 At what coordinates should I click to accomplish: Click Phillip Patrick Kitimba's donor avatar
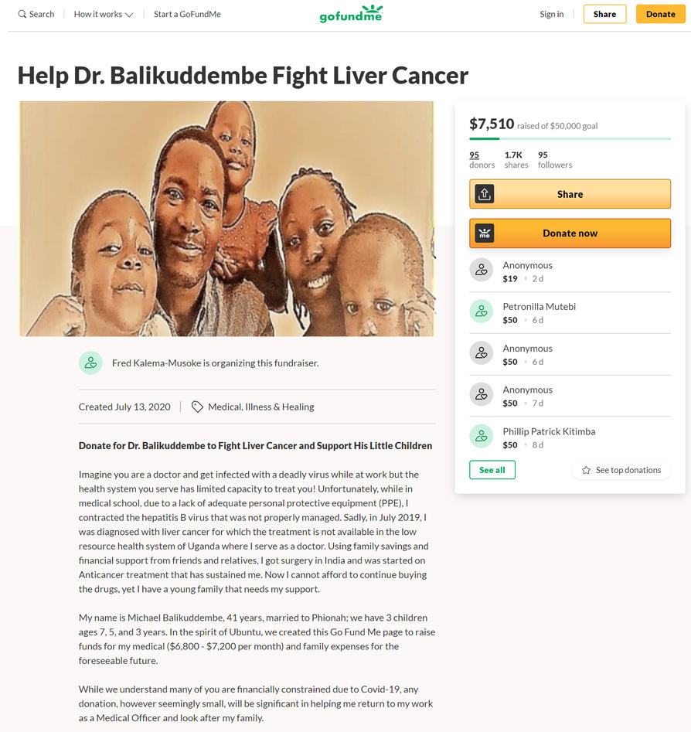click(x=481, y=436)
